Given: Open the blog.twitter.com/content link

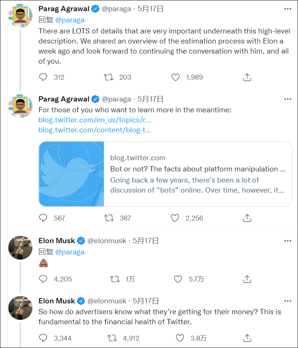Looking at the screenshot, I should coord(94,130).
